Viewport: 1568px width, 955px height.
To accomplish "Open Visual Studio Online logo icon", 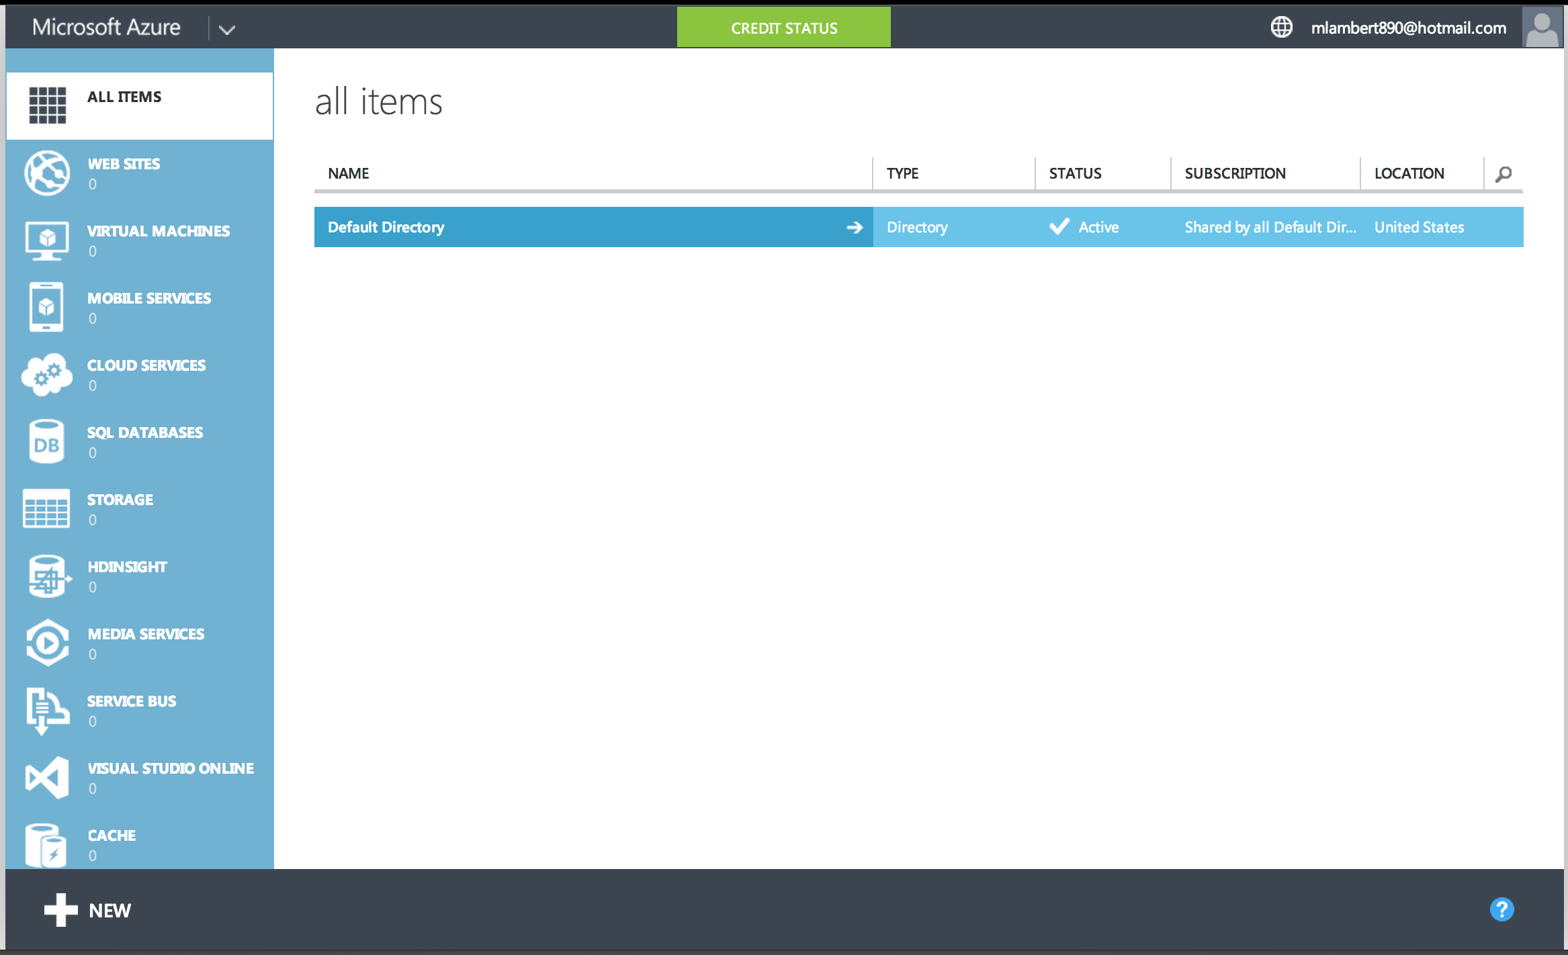I will point(46,777).
